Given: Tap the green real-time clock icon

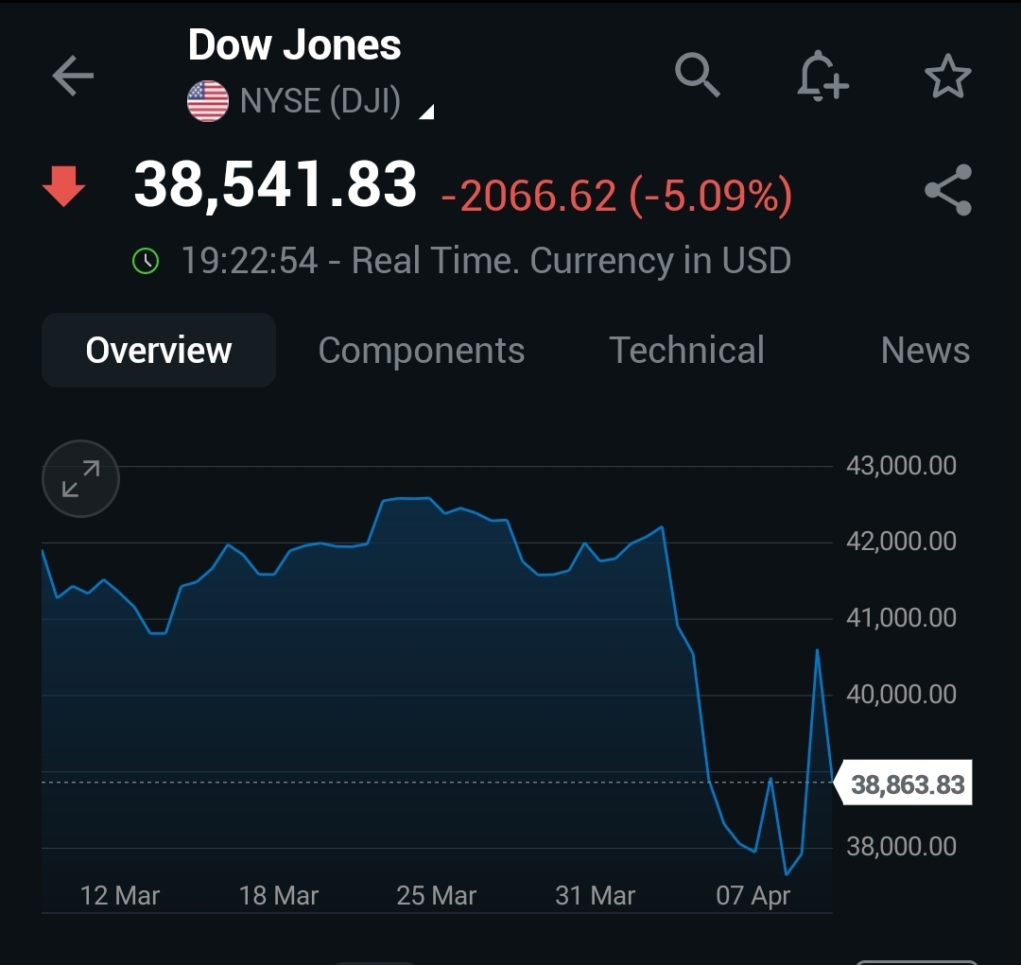Looking at the screenshot, I should 146,261.
